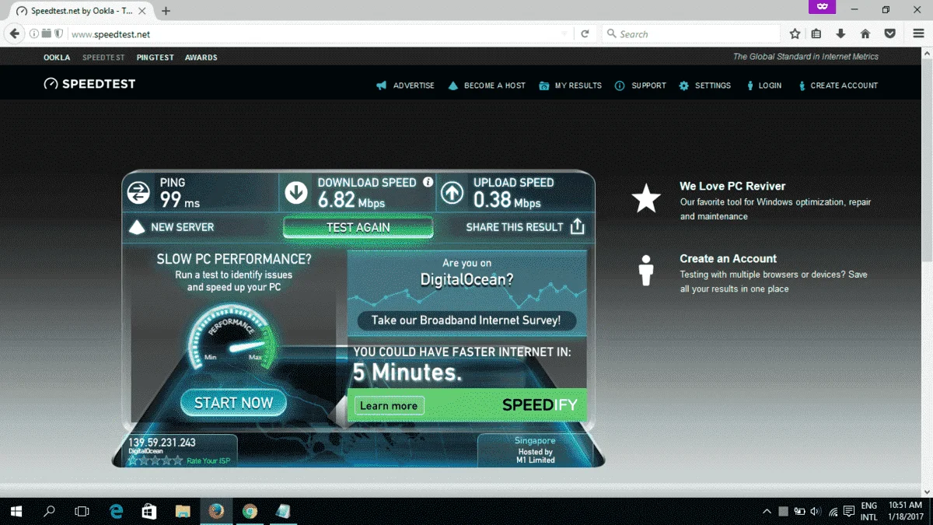Bookmark this page with the star icon

(795, 34)
